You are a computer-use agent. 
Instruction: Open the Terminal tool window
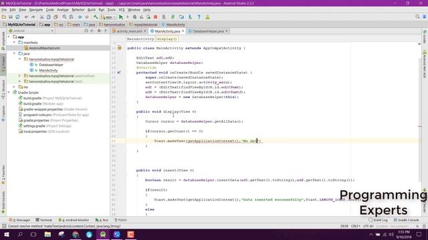tap(43, 220)
